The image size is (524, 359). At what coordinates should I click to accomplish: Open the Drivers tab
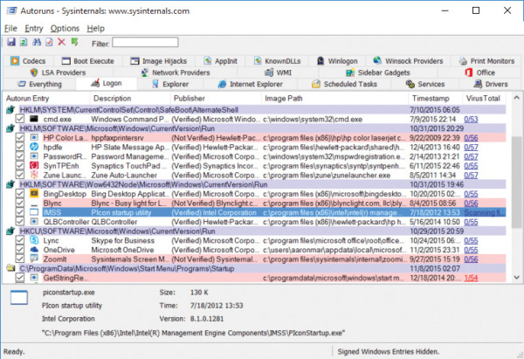491,84
